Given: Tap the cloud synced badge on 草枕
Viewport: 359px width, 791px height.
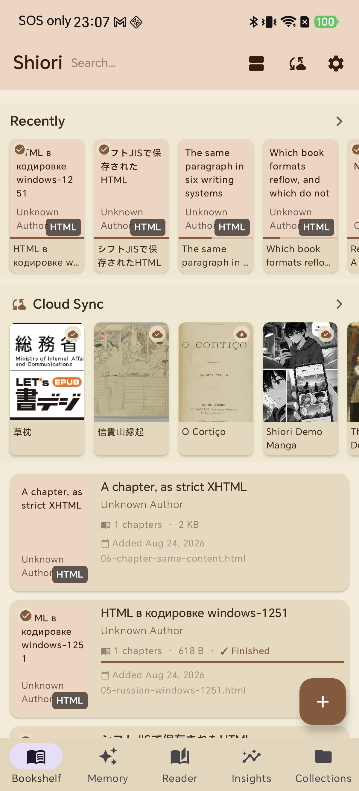Looking at the screenshot, I should [x=73, y=334].
